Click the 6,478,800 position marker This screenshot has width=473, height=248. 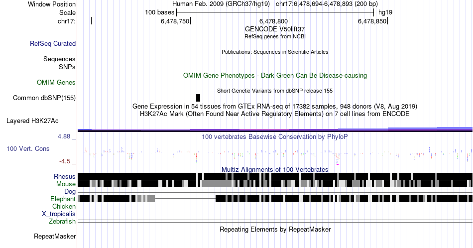[x=274, y=21]
